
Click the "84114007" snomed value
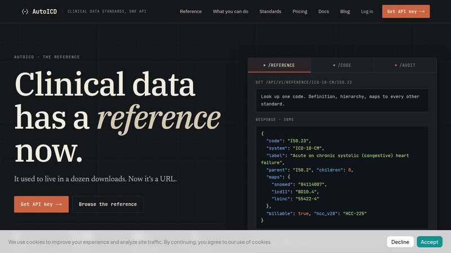(x=311, y=184)
